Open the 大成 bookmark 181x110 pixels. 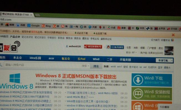point(111,28)
